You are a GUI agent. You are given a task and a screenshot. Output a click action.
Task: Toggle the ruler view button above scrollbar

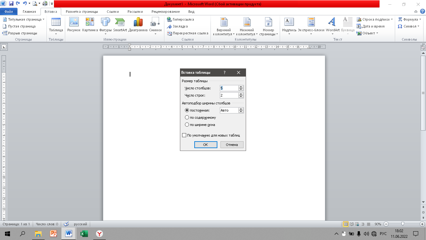click(x=423, y=48)
